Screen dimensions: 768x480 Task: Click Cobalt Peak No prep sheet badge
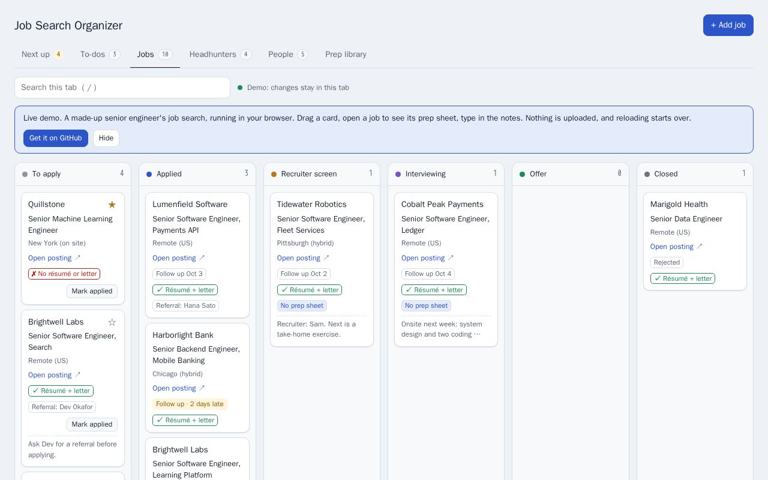[426, 305]
